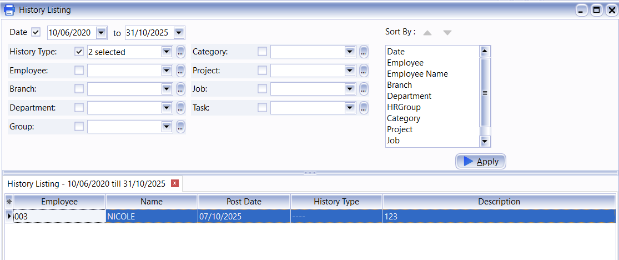
Task: Click the Sort By ascending up arrow
Action: pos(427,33)
